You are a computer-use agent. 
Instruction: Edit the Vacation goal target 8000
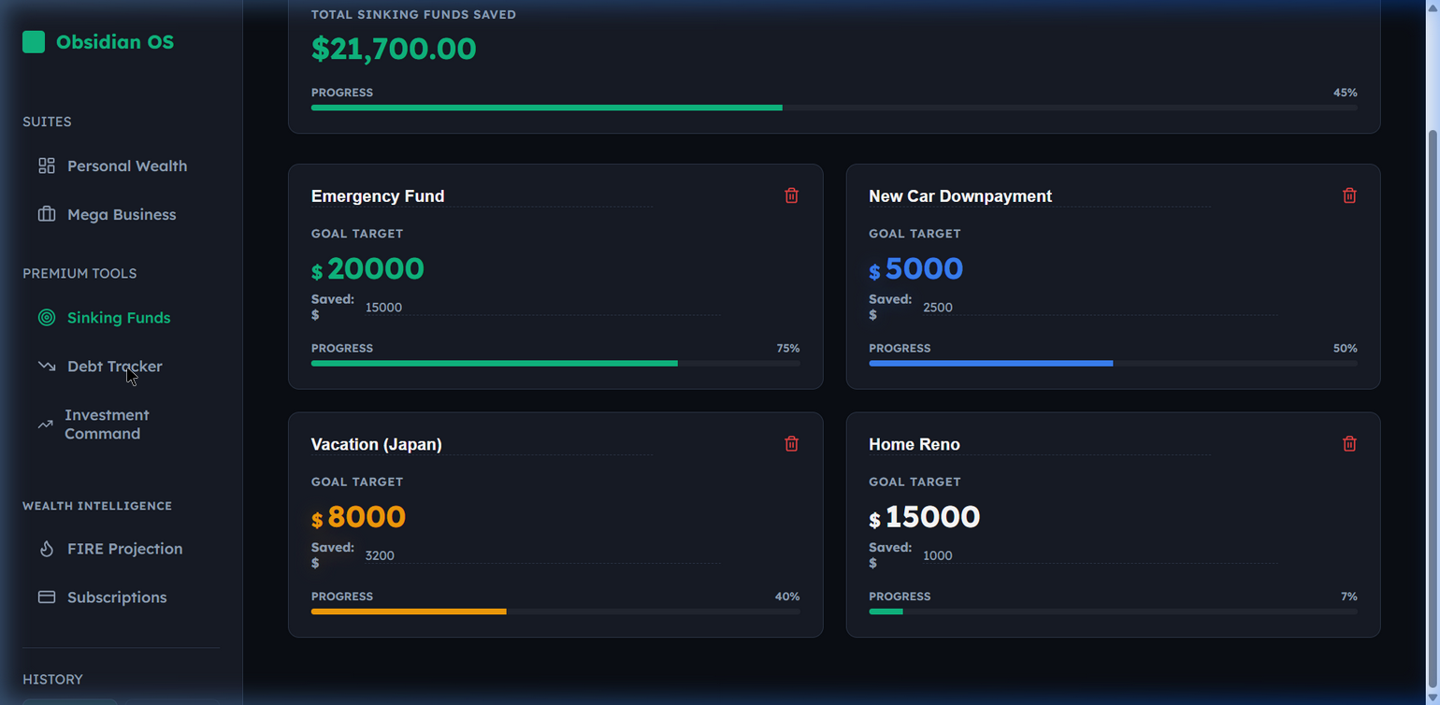coord(367,517)
